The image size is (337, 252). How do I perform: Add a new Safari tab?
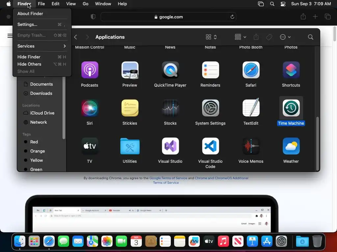pyautogui.click(x=315, y=16)
